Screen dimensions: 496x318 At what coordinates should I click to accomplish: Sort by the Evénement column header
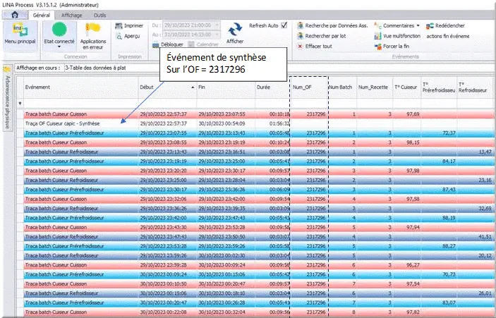tap(80, 87)
